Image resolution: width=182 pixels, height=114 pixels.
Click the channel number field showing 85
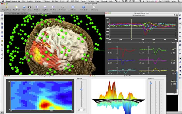click(x=80, y=110)
